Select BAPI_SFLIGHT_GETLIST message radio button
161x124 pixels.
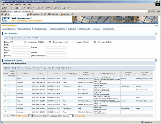pos(6,97)
